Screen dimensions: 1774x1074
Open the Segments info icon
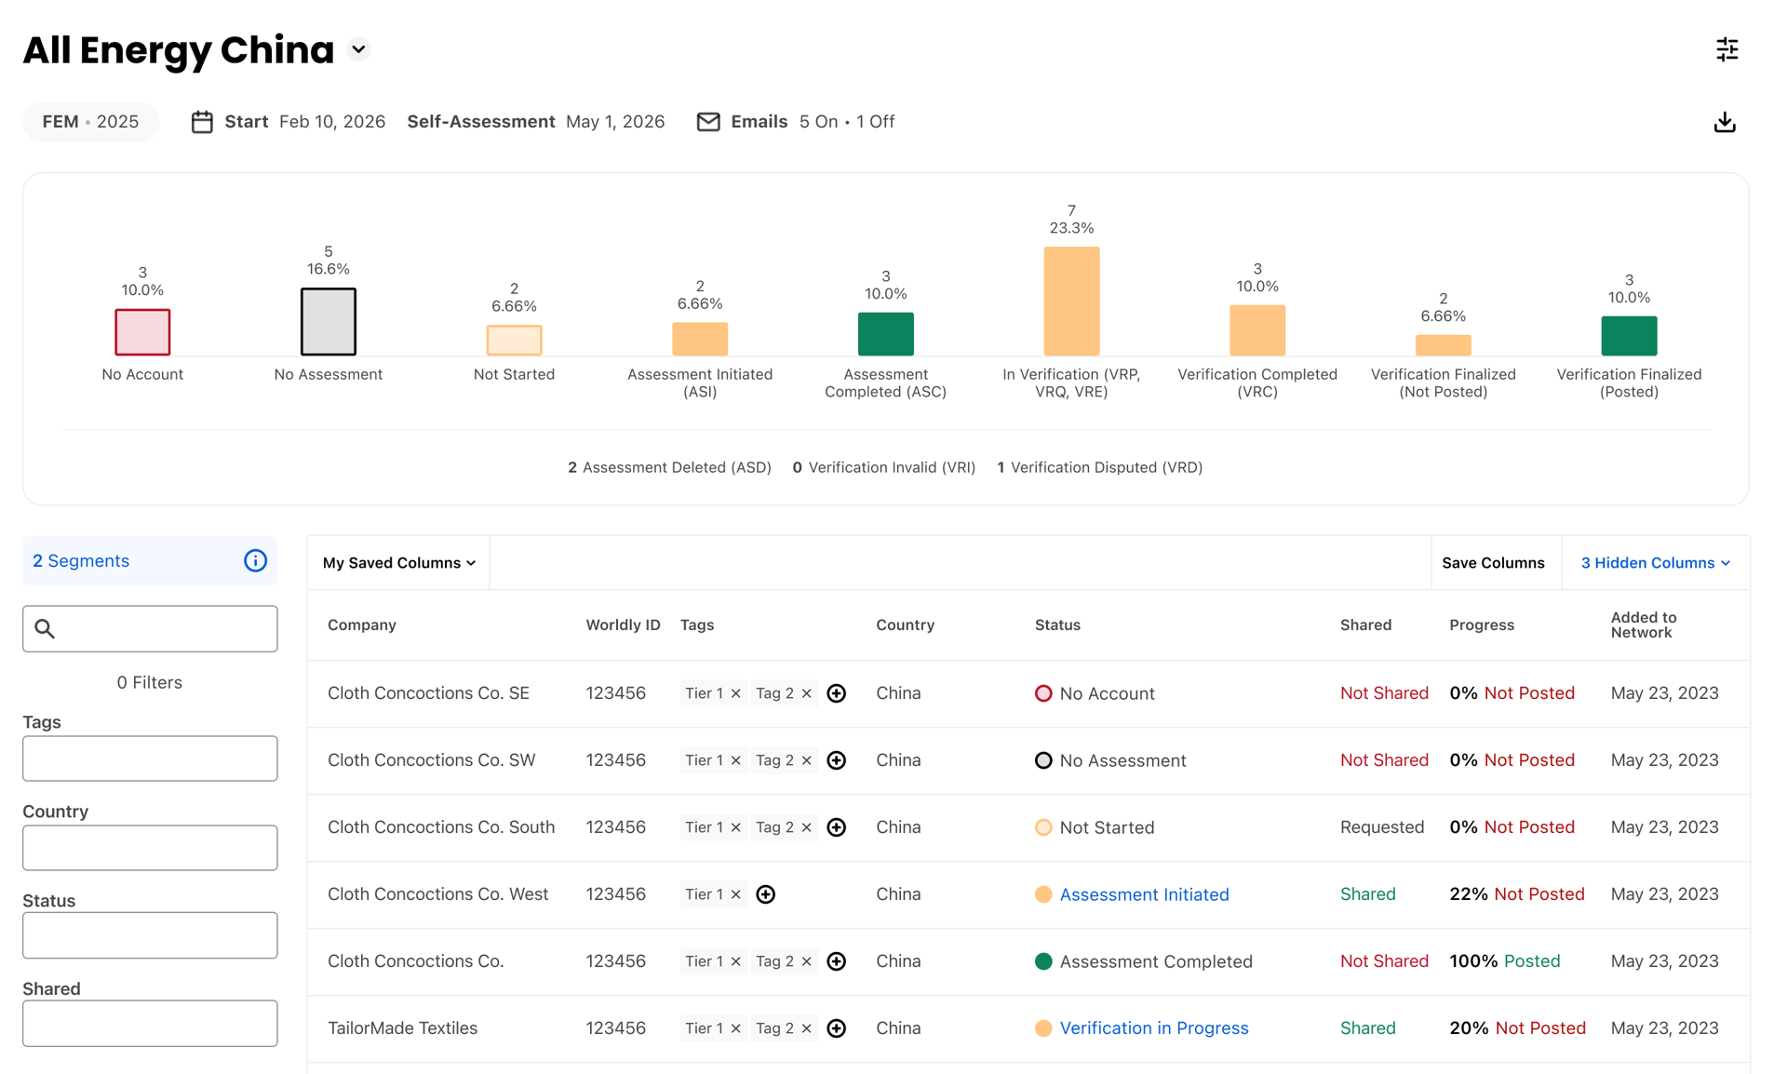[255, 560]
